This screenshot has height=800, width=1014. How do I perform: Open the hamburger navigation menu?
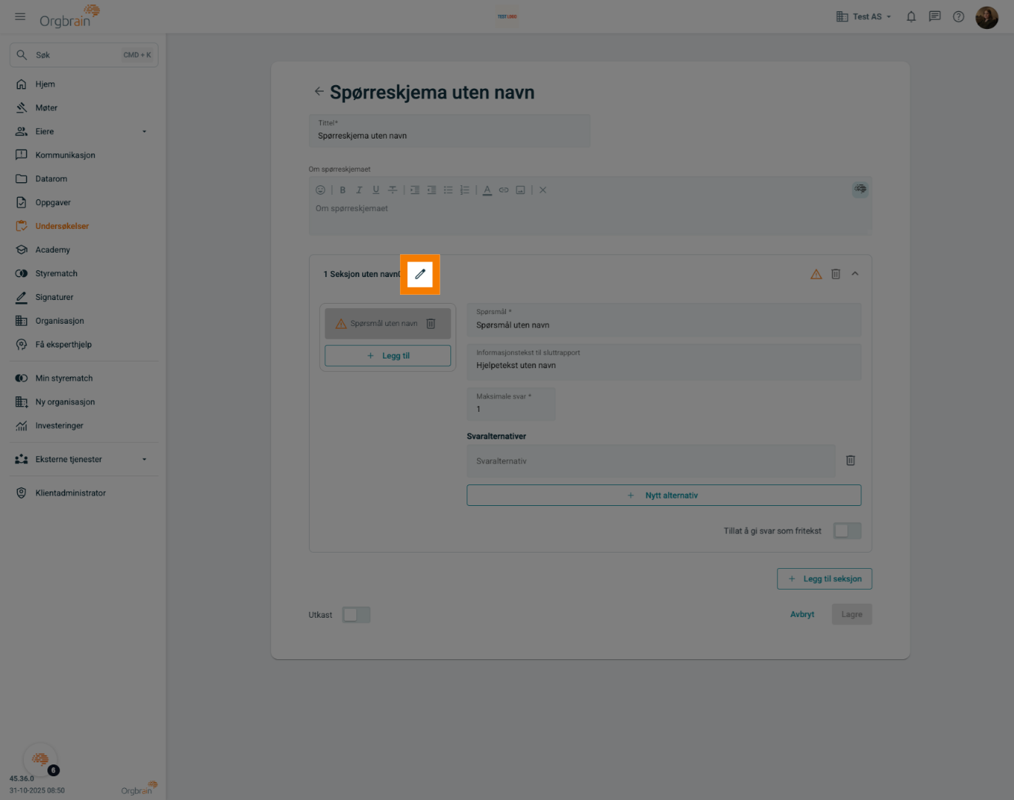click(x=20, y=16)
